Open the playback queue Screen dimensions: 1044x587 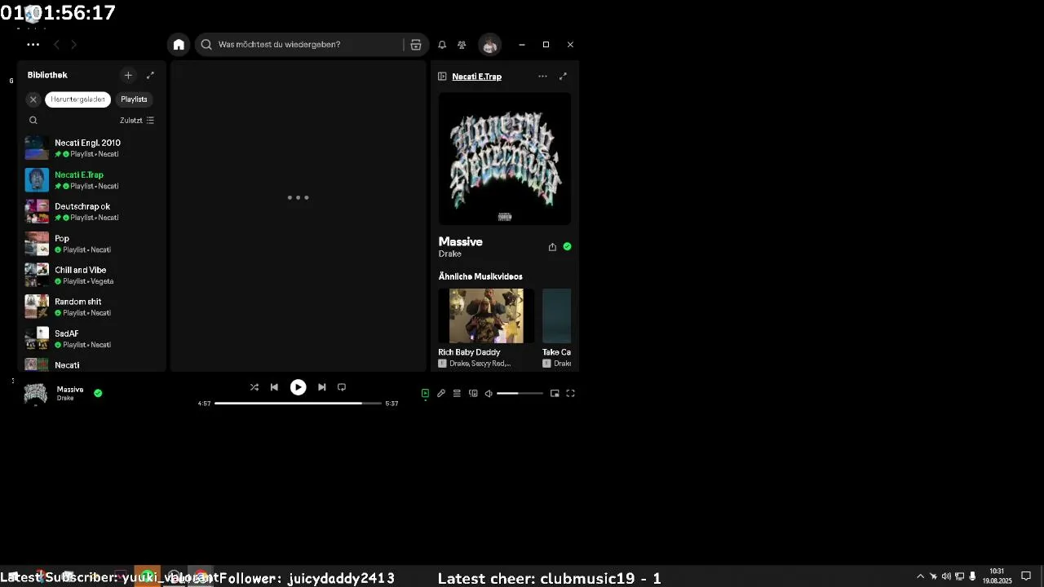(x=457, y=393)
